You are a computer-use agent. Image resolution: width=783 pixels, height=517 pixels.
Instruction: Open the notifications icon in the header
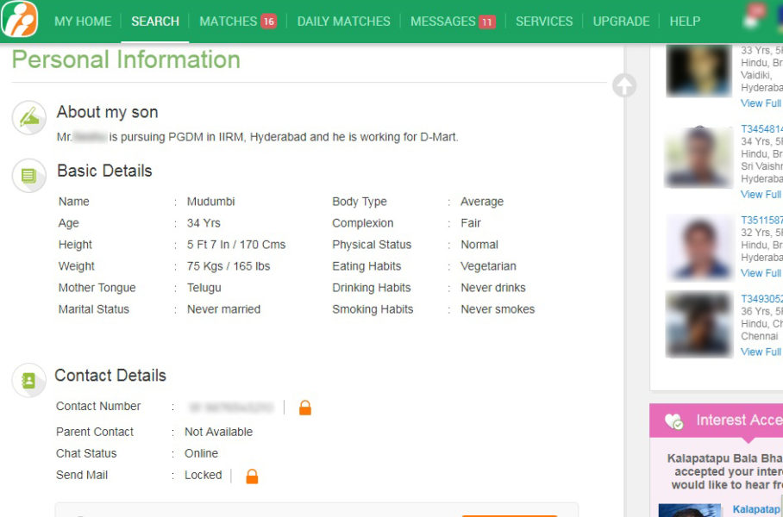click(752, 19)
